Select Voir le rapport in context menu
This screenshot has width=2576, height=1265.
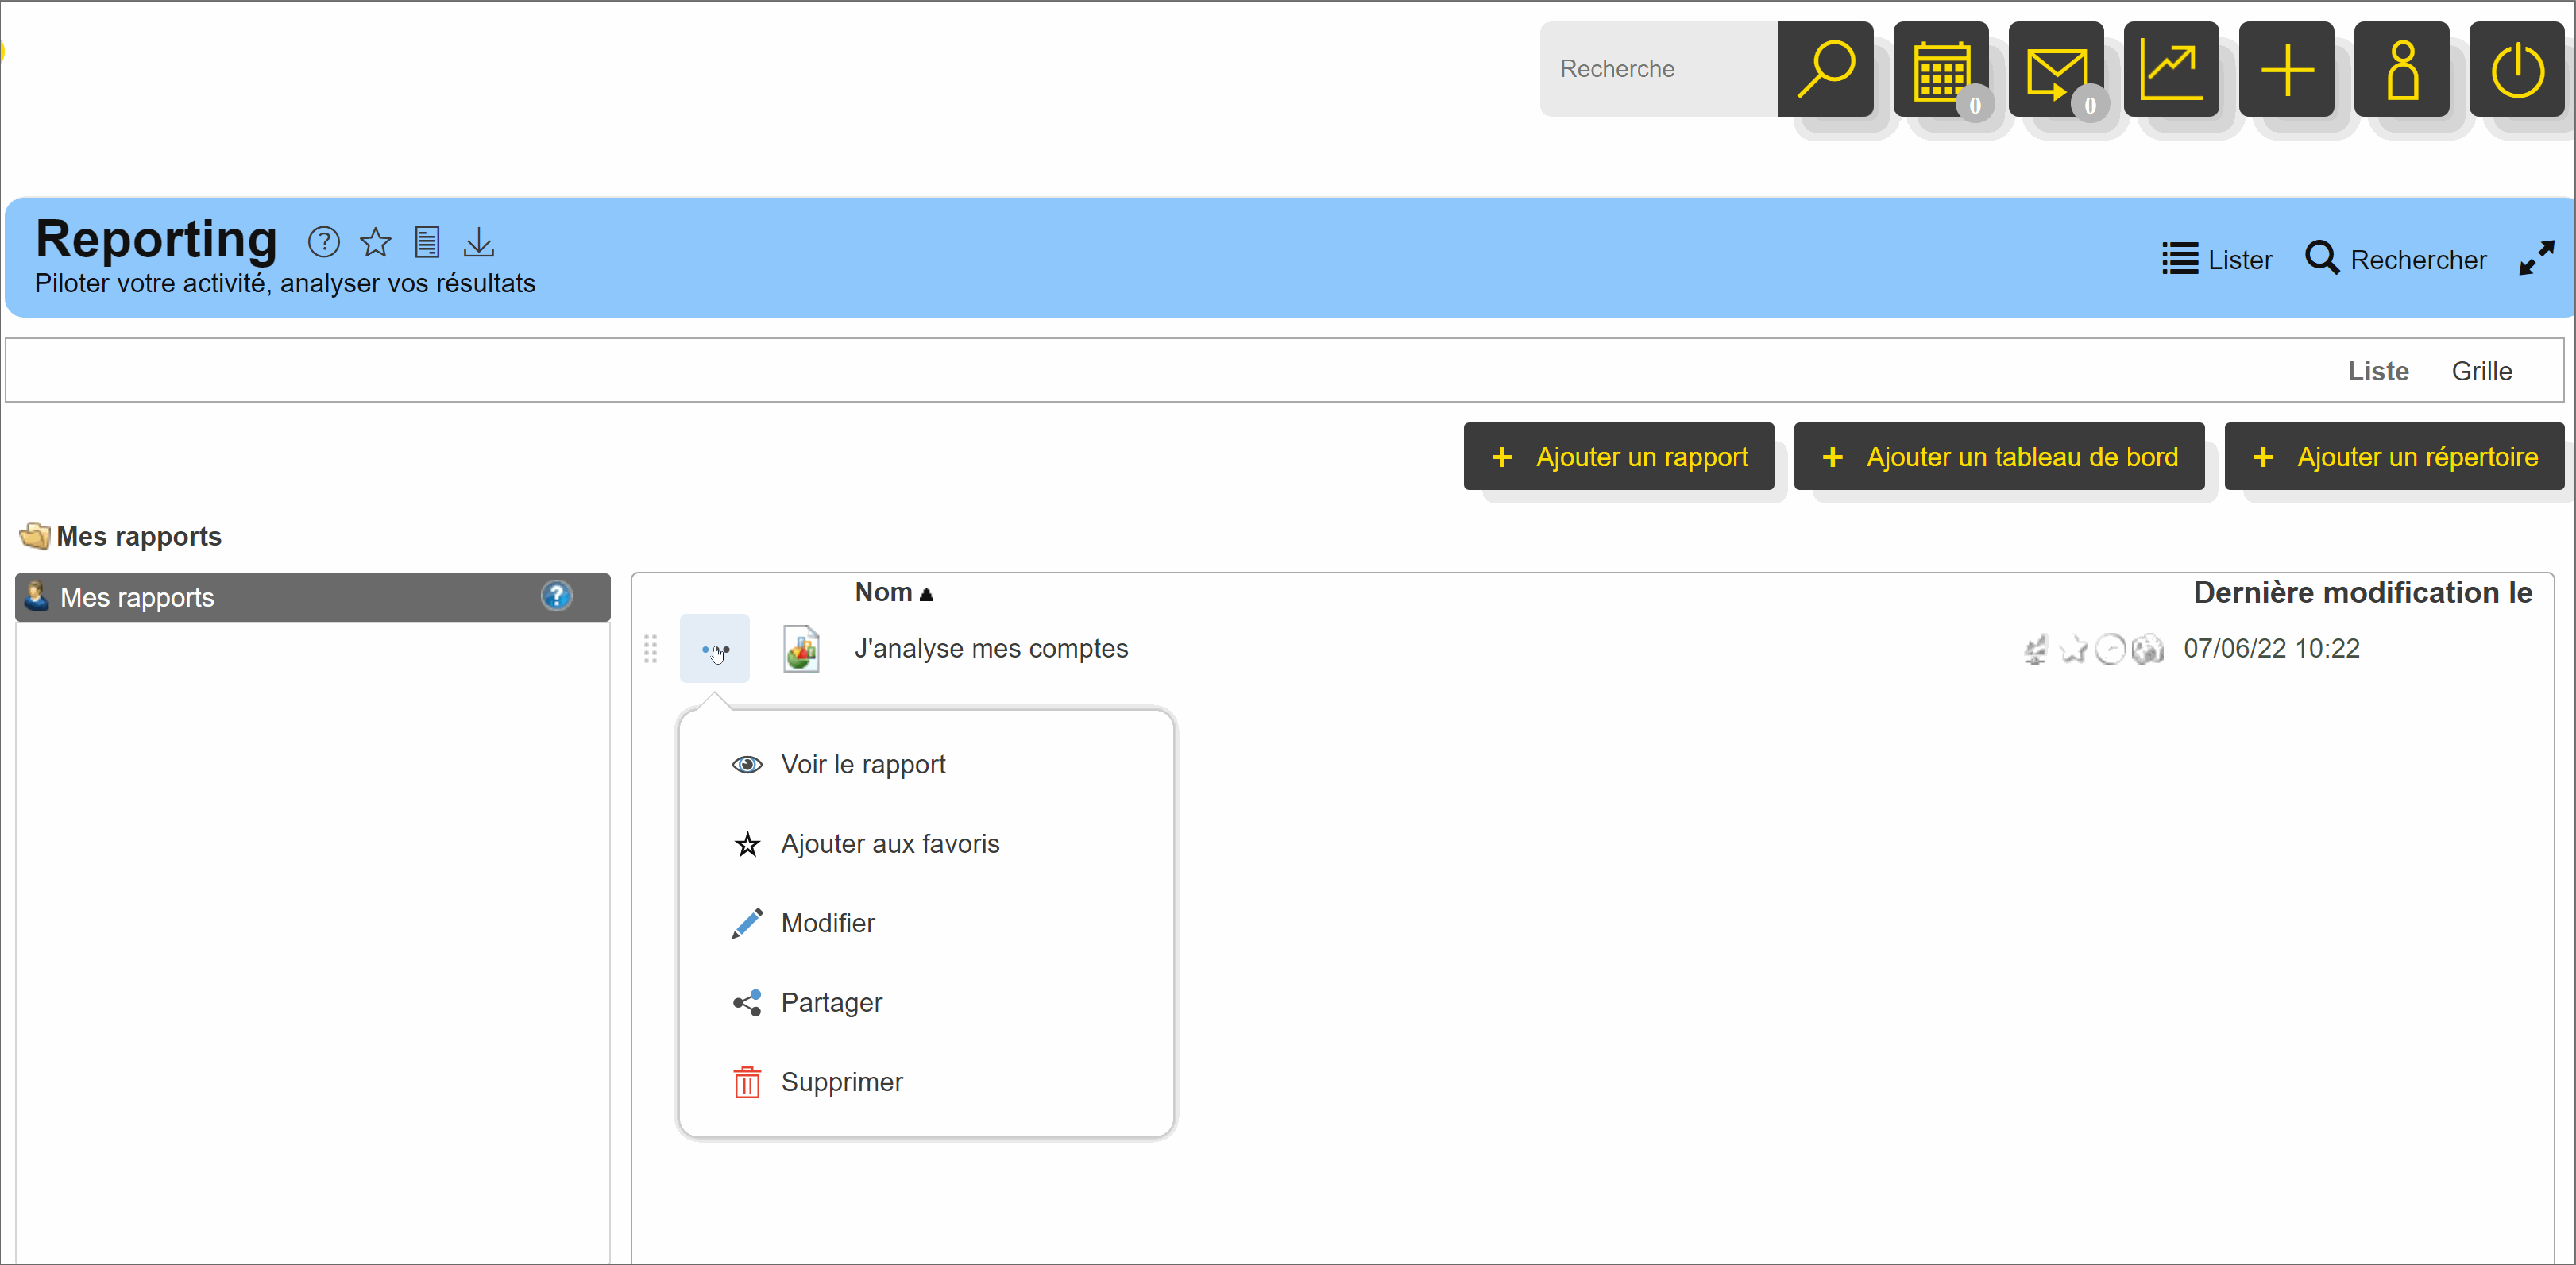click(862, 765)
